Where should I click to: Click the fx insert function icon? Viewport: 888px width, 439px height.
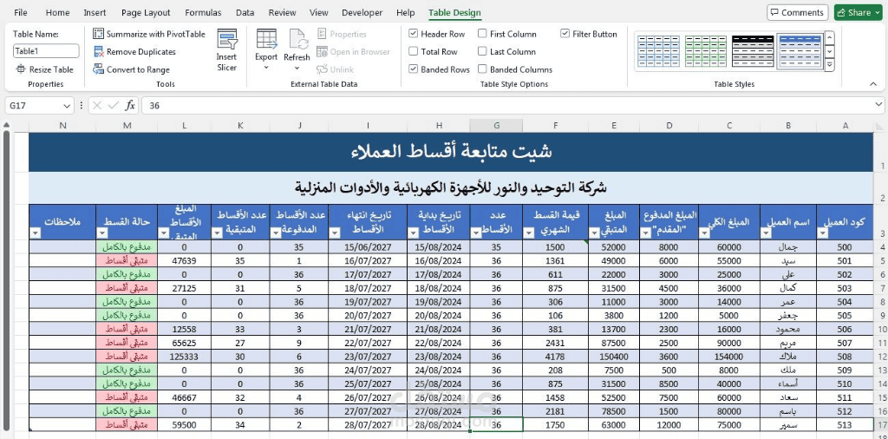pyautogui.click(x=130, y=105)
